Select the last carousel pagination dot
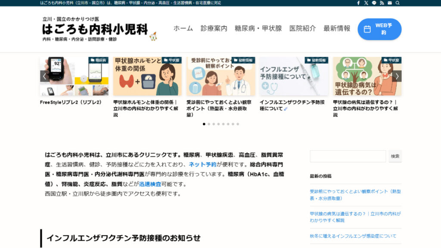 click(x=237, y=124)
